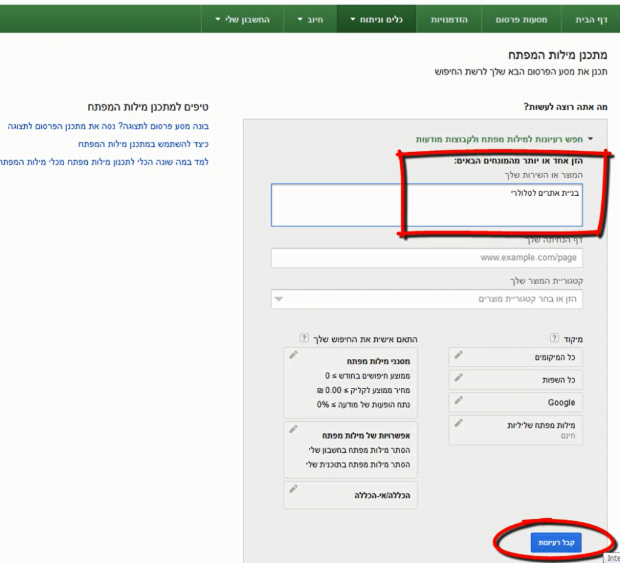The image size is (620, 563).
Task: Open the החשבון שלי dropdown menu
Action: [x=242, y=19]
